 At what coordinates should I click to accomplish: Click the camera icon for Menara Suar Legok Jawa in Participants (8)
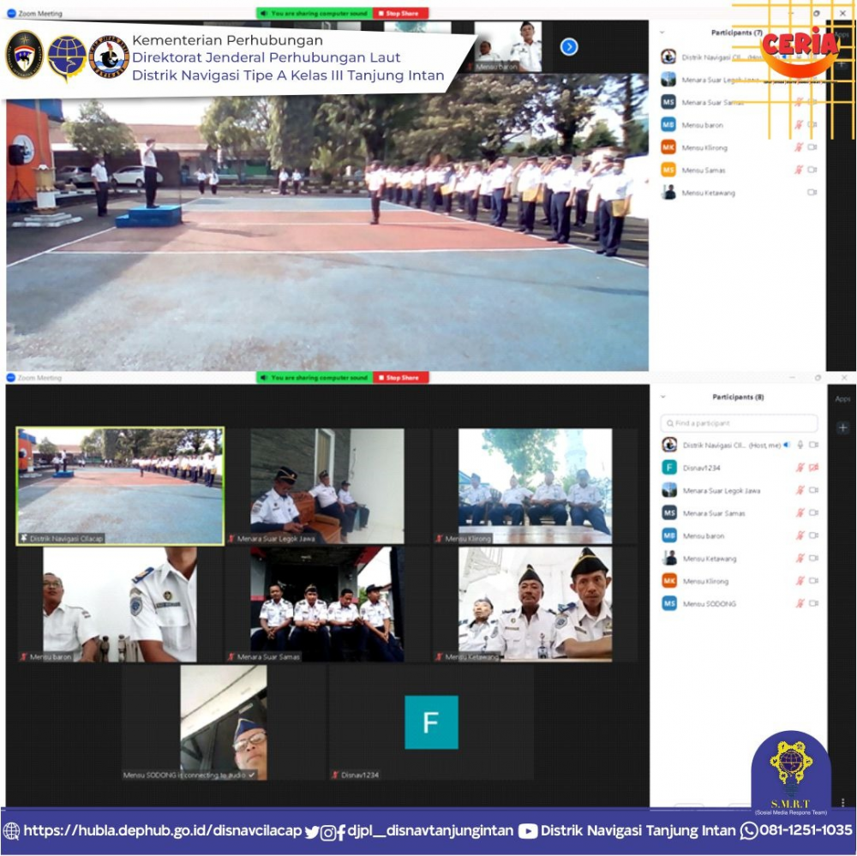pyautogui.click(x=813, y=490)
